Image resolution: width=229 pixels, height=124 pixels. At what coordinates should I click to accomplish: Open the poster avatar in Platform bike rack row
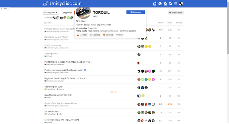pos(139,63)
